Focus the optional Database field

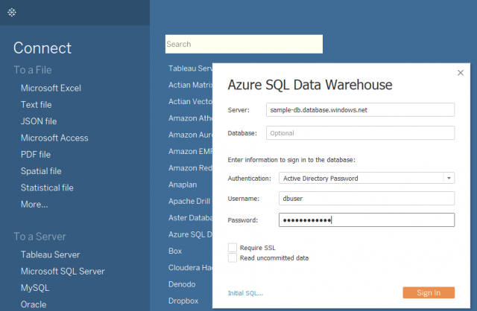[360, 132]
